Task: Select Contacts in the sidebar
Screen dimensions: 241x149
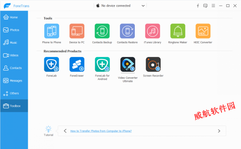Action: coord(14,68)
